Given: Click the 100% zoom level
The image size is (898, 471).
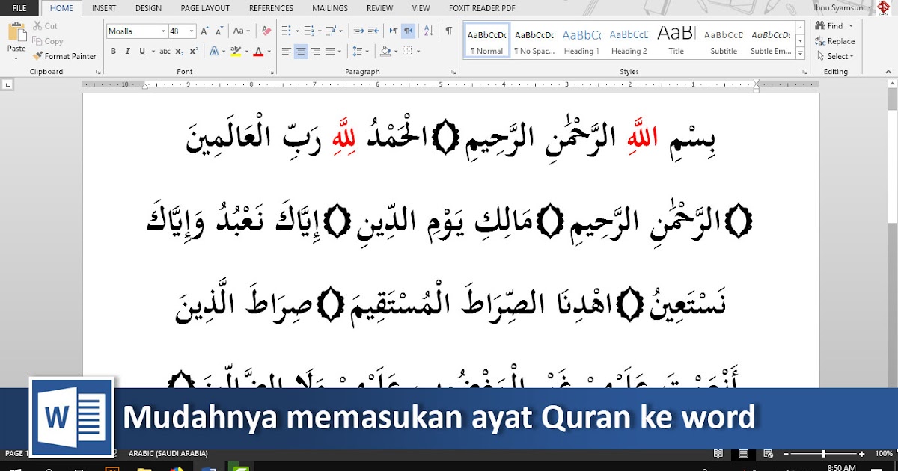Looking at the screenshot, I should [884, 454].
